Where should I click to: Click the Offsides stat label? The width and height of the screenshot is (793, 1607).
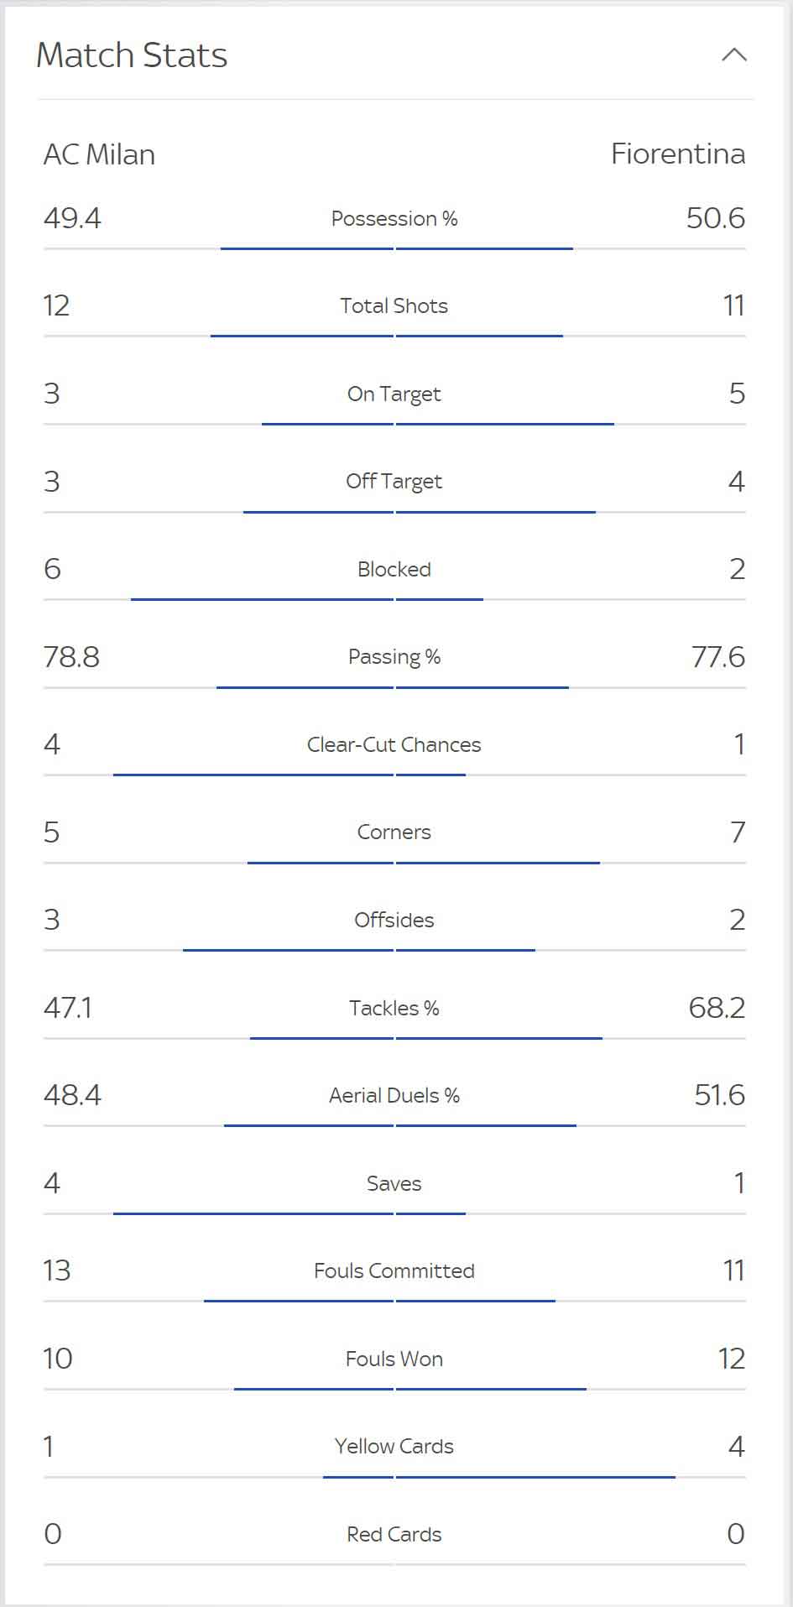click(x=394, y=921)
